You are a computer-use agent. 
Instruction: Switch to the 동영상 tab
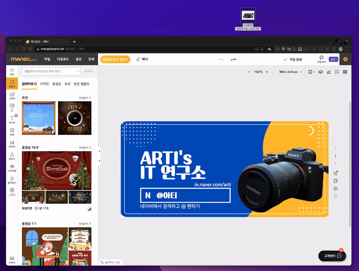click(57, 84)
